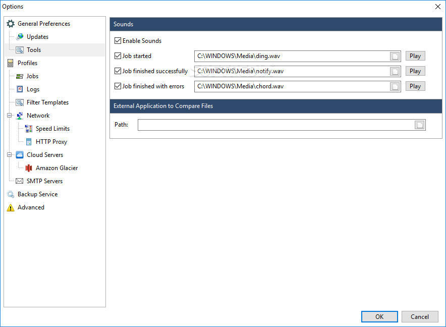Play the notify.wav sound
Viewport: 446px width, 327px height.
(415, 71)
